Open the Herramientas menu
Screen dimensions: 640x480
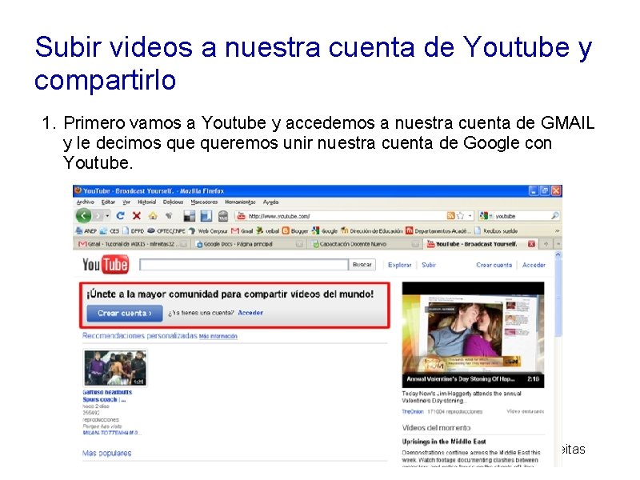241,202
